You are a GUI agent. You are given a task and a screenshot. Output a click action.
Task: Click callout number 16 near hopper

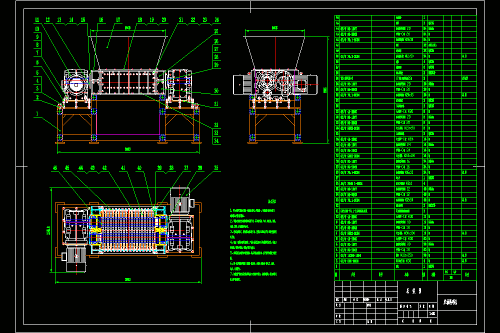pyautogui.click(x=101, y=20)
